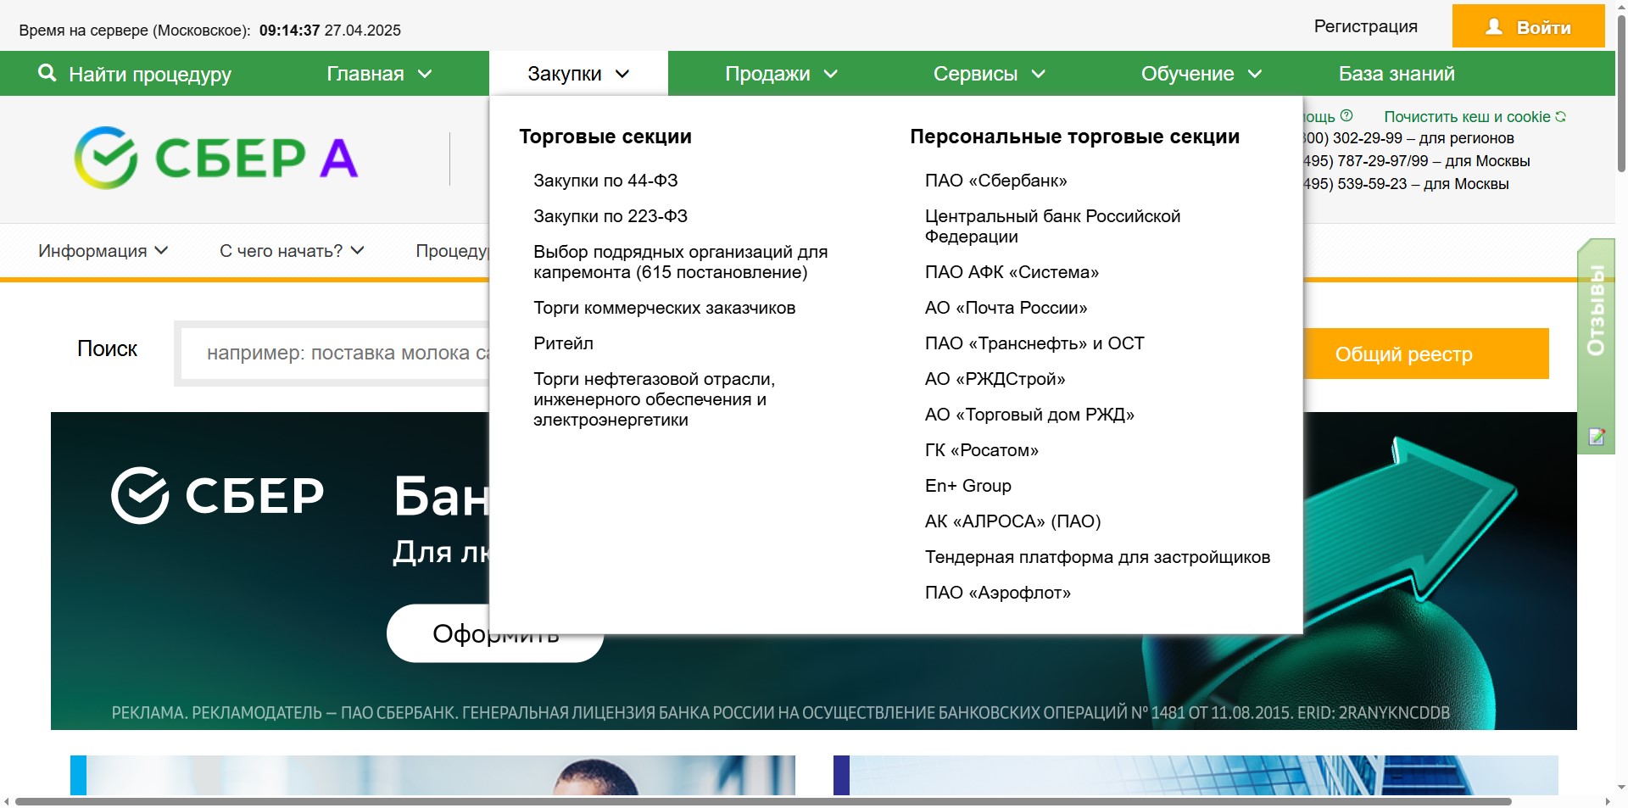1628x808 pixels.
Task: Open Тендерная платформа для застройщиков
Action: pyautogui.click(x=1097, y=557)
